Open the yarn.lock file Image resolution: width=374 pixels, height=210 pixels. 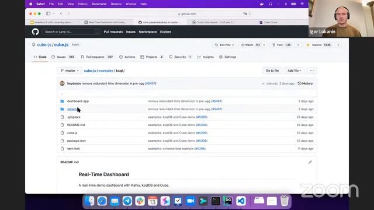click(x=74, y=149)
